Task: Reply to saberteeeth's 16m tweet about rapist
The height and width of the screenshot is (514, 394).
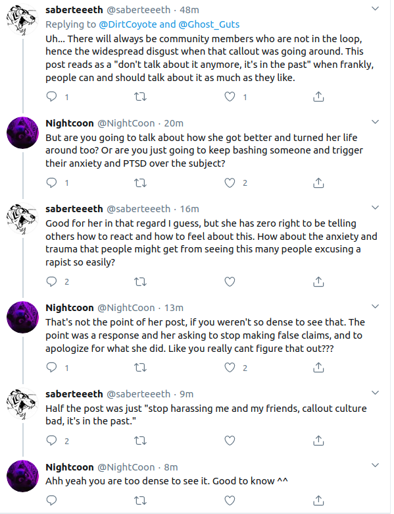Action: pos(52,281)
